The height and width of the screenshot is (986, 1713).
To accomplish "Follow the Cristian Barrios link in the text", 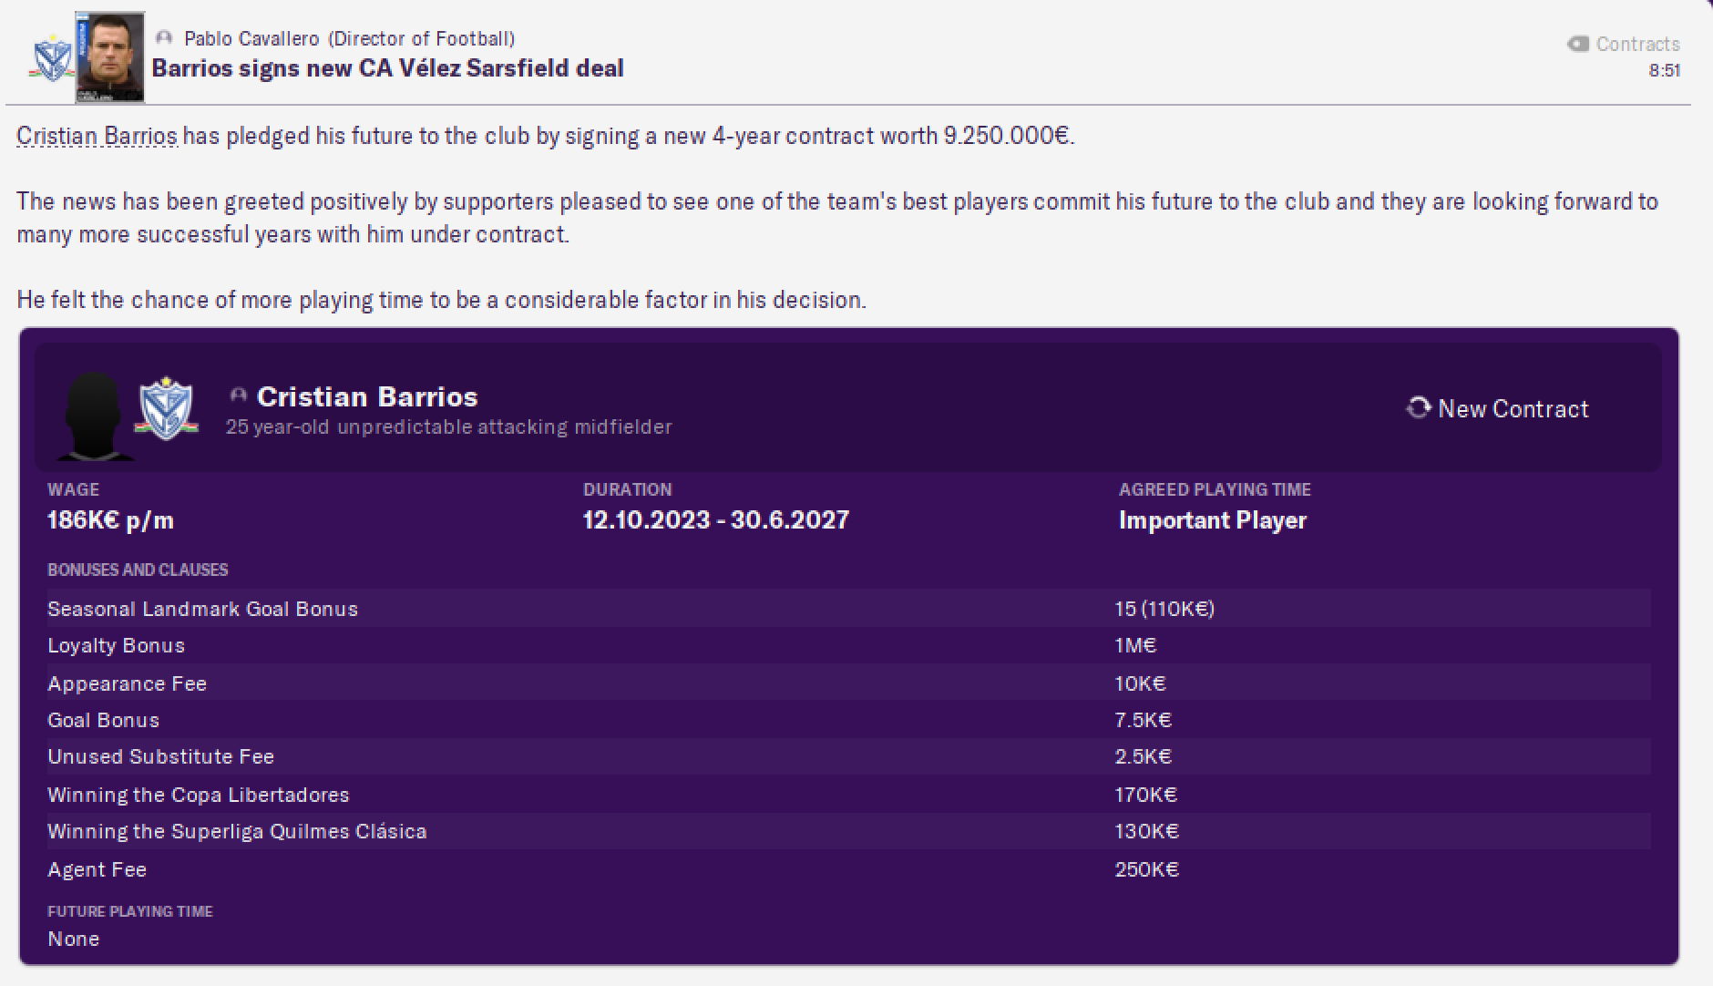I will (x=97, y=136).
